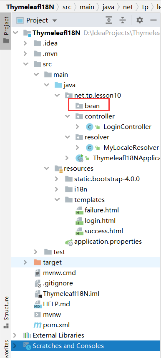Click the mvnw shell script icon

[x=37, y=315]
